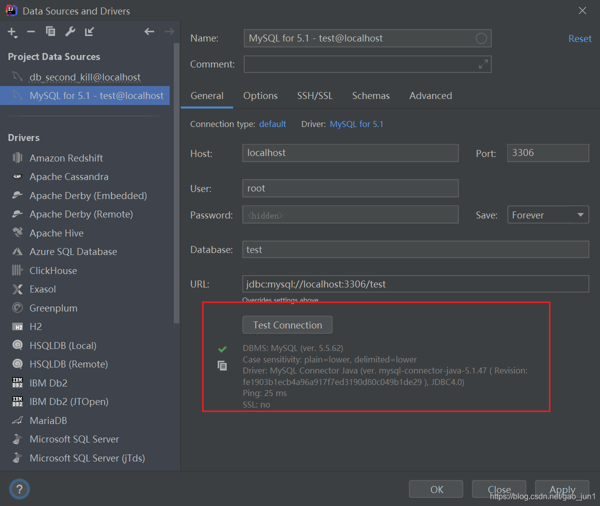Focus the Database field containing test

tap(415, 249)
